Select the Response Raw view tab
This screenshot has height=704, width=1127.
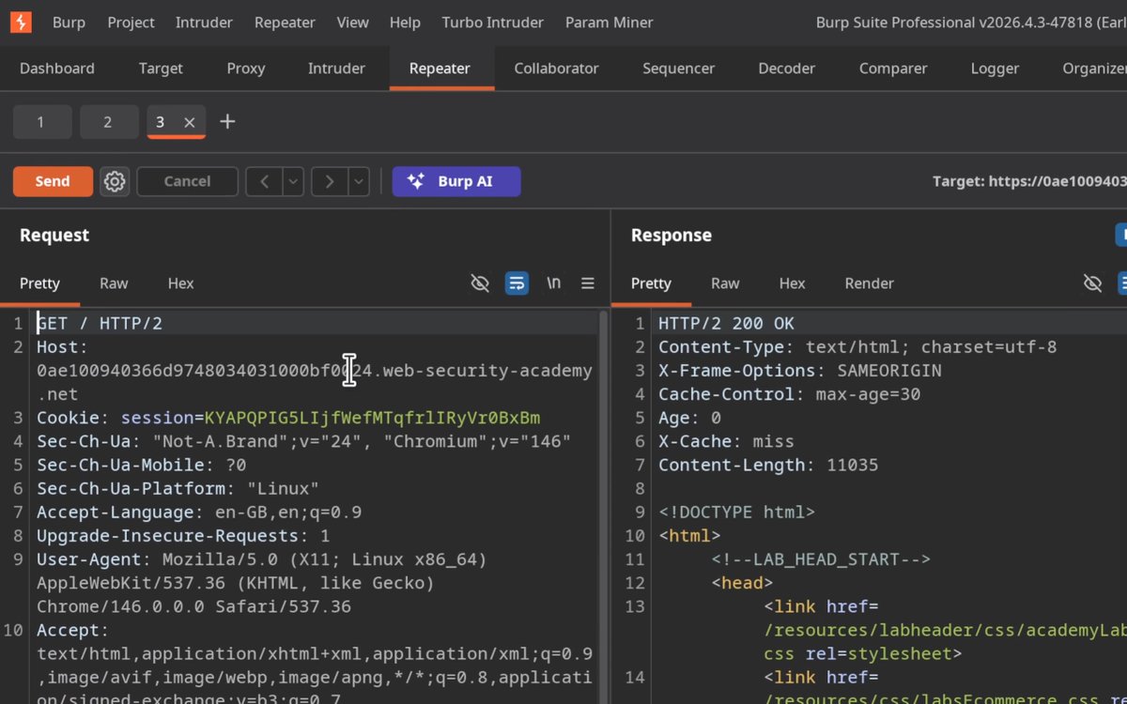[x=725, y=283]
